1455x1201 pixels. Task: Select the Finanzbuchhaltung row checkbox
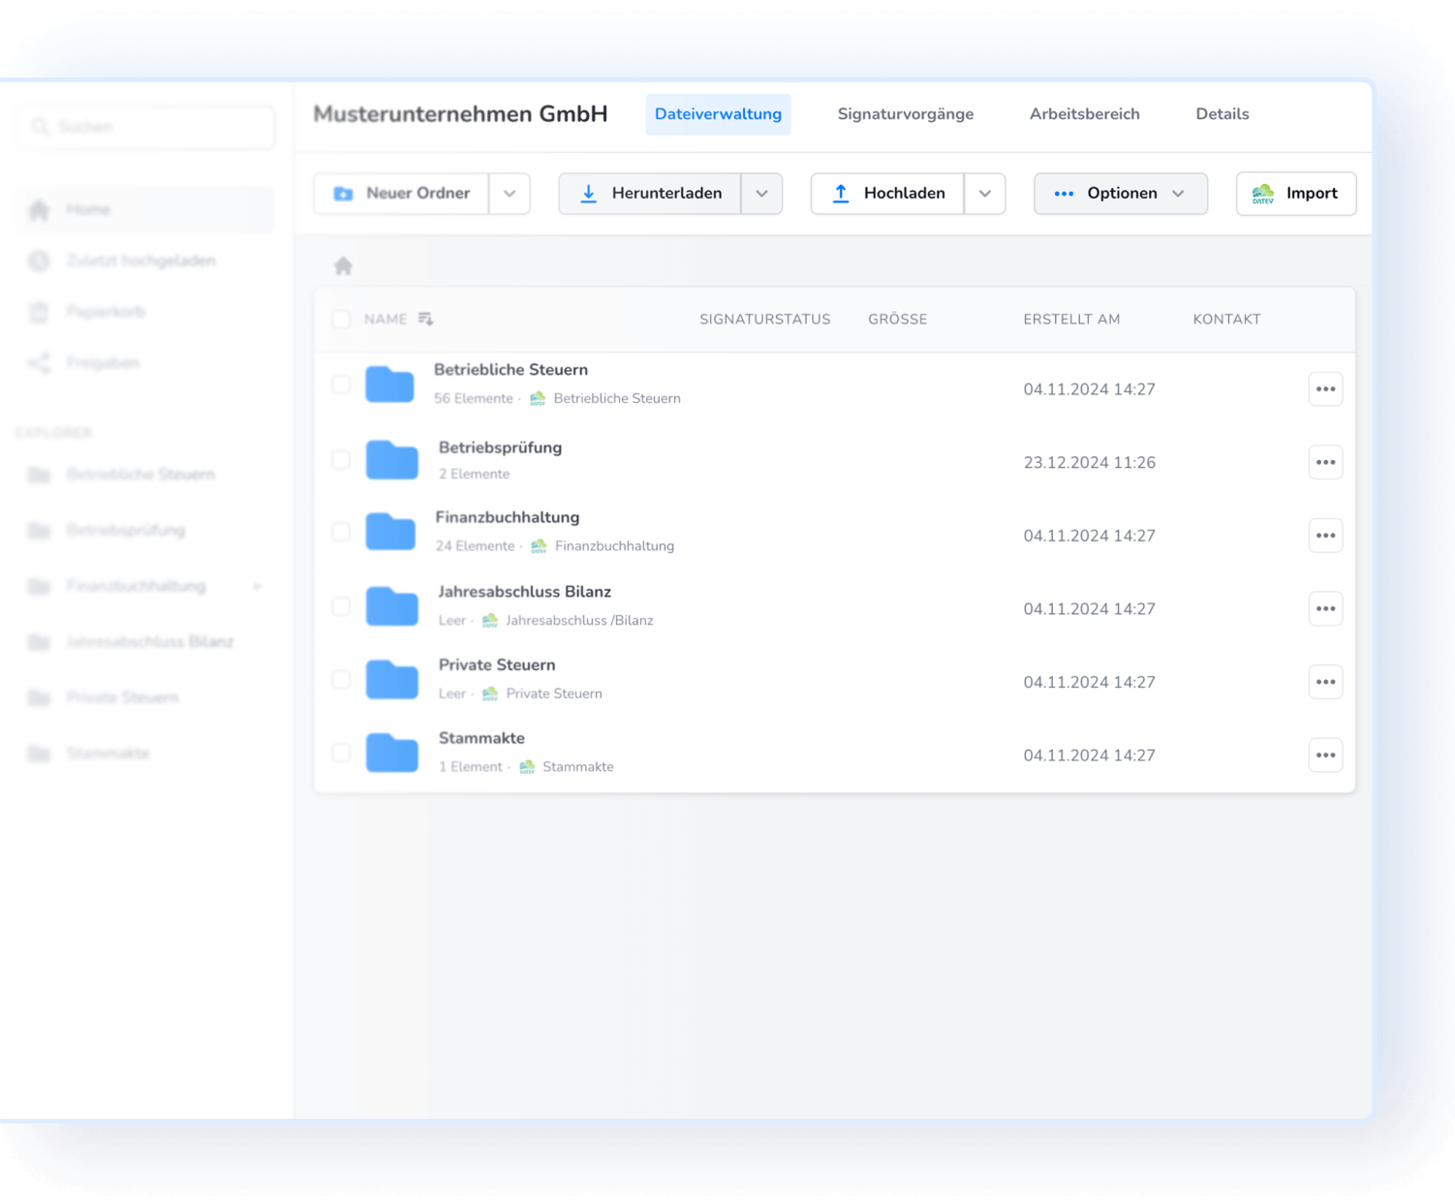point(341,532)
